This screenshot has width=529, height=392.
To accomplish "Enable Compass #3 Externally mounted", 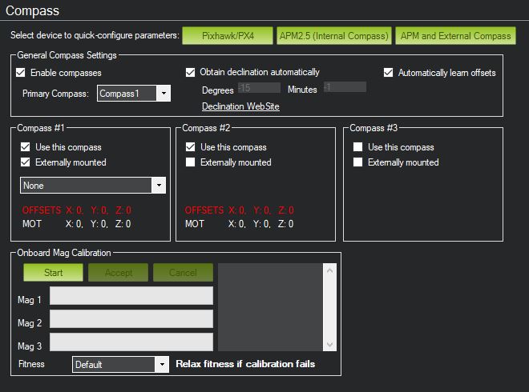I will coord(357,162).
